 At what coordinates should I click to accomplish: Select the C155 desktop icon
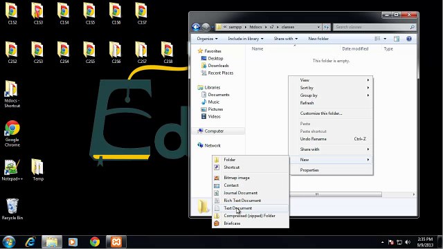point(90,13)
